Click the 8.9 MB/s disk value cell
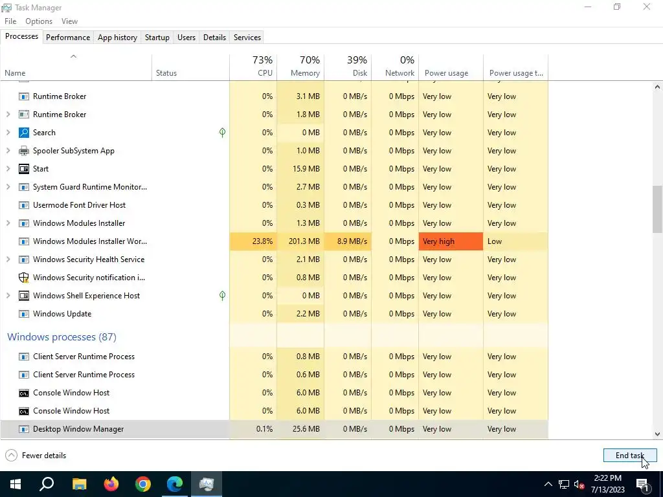663x497 pixels. click(348, 242)
